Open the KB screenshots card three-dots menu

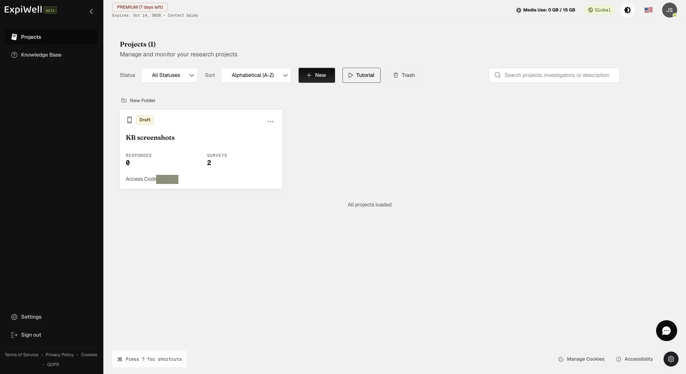tap(270, 121)
